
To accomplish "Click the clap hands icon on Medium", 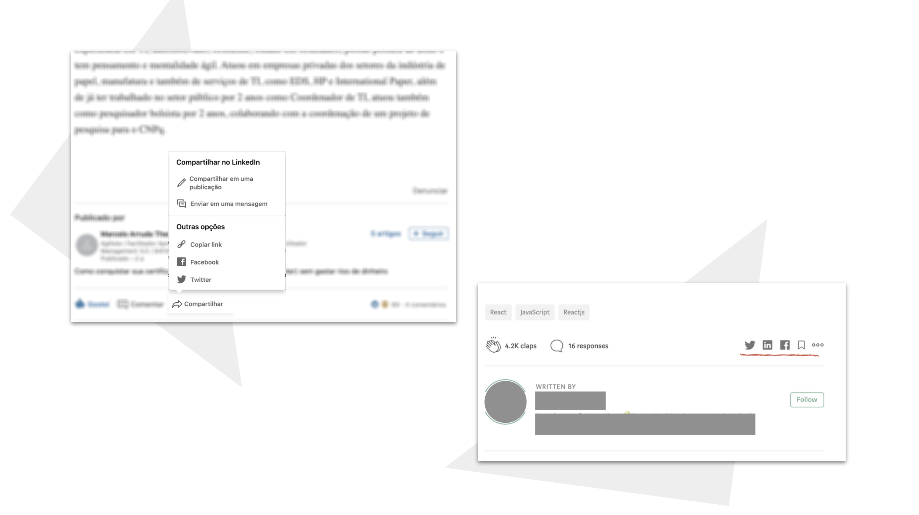I will click(494, 345).
